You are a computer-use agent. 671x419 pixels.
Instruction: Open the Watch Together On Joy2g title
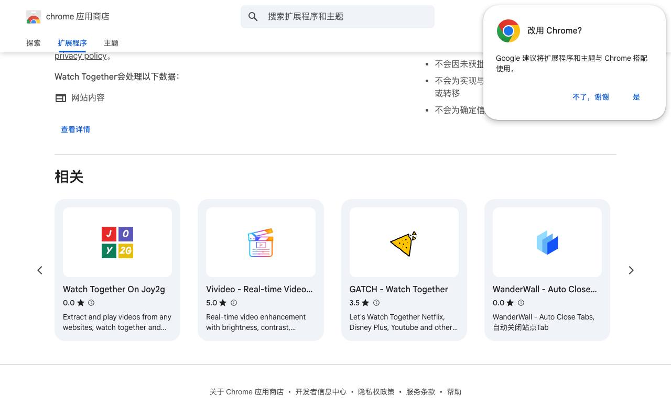[114, 289]
